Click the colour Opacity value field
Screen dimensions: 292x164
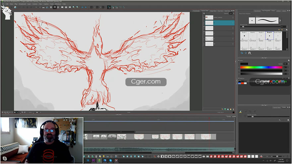click(285, 64)
